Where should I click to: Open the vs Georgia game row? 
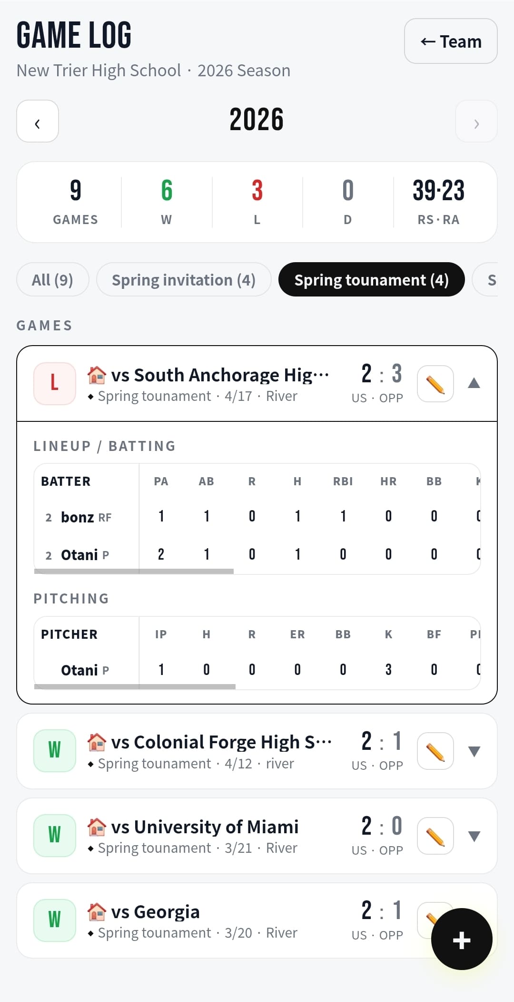214,920
